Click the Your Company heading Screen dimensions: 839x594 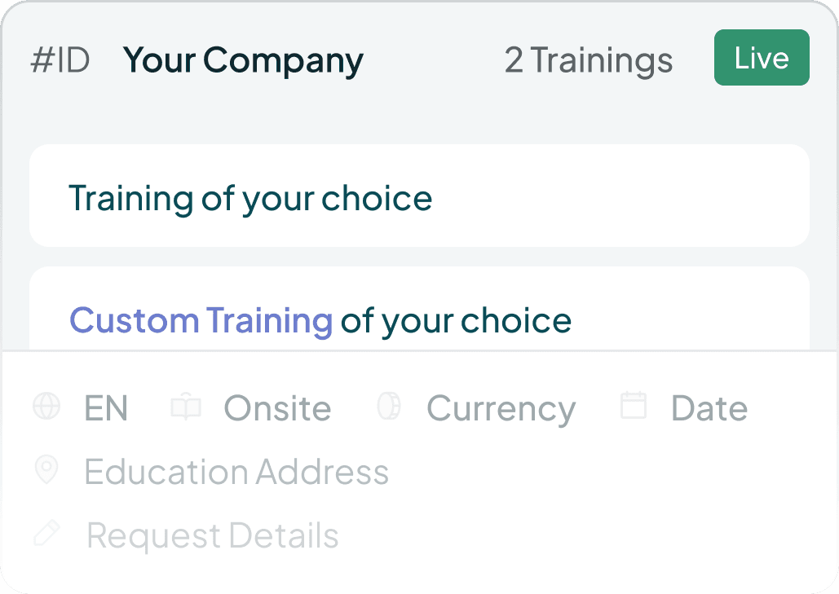[242, 59]
